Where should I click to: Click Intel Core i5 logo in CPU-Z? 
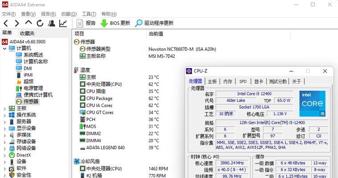pyautogui.click(x=312, y=103)
